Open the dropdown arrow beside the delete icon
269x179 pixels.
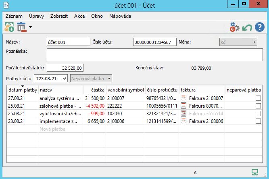[30, 28]
